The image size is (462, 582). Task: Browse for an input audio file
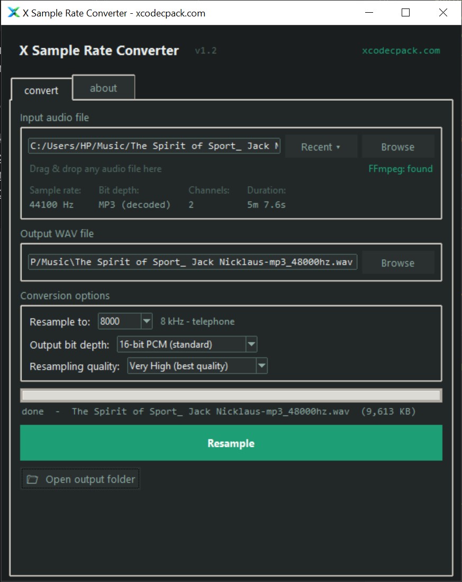398,147
